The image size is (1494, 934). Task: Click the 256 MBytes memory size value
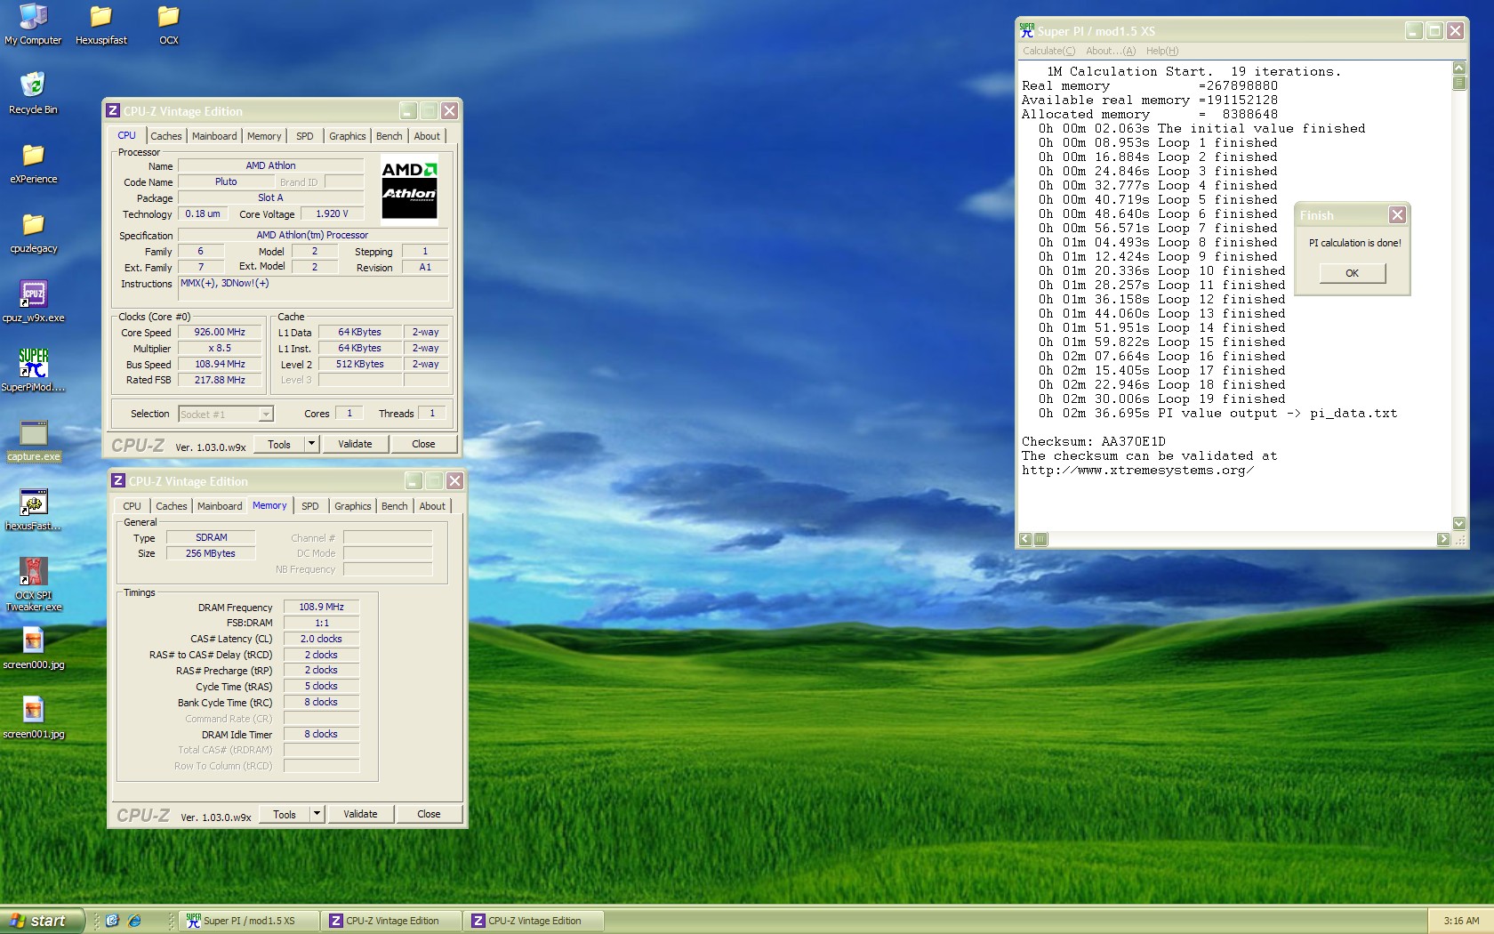211,553
